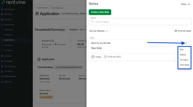
Task: Click the Submitted application status
Action: (44, 79)
